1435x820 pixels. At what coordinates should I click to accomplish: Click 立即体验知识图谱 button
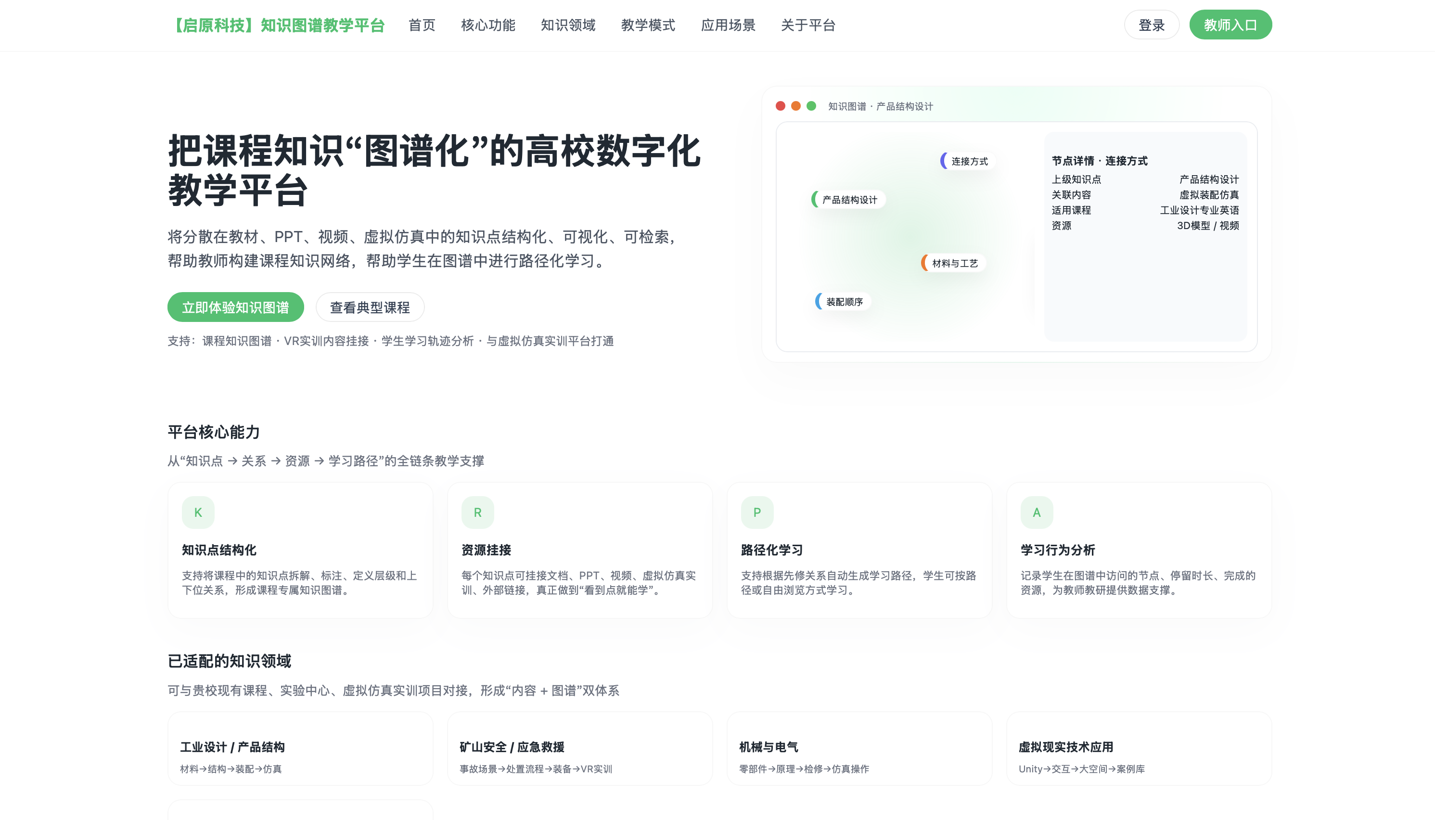(x=235, y=307)
